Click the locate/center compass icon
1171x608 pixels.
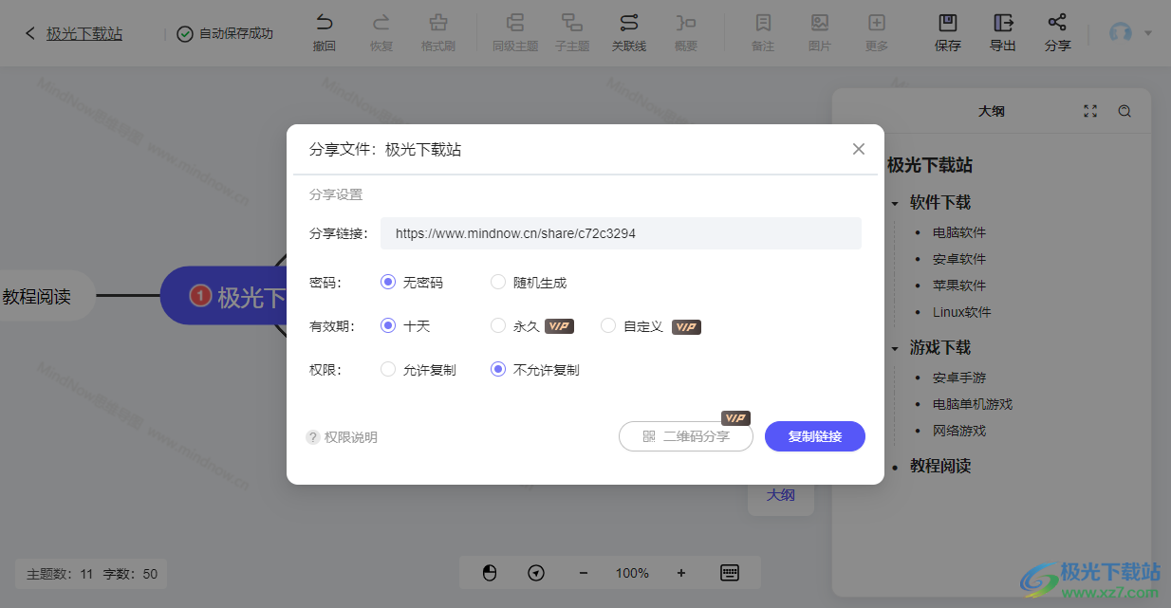(536, 573)
